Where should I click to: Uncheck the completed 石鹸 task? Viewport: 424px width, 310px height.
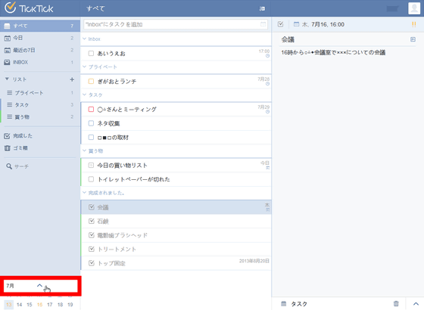(x=92, y=221)
